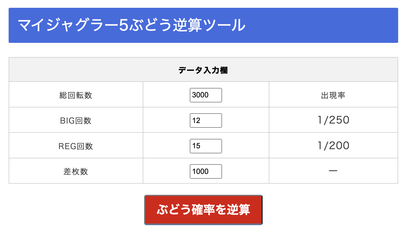Focus the REG回数 field containing 15
The width and height of the screenshot is (404, 231).
[206, 146]
